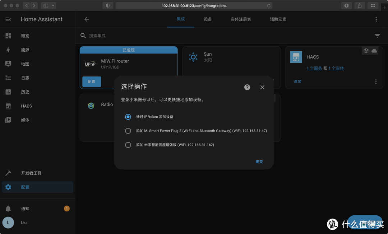Screen dimensions: 388x234
Task: Click the help question mark in the dialog
Action: pos(247,87)
